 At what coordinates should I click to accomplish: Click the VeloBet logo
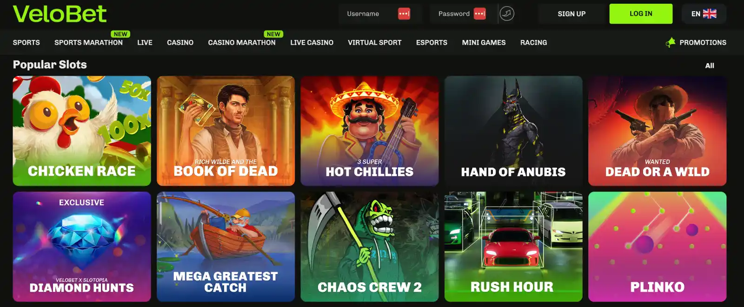pos(60,14)
